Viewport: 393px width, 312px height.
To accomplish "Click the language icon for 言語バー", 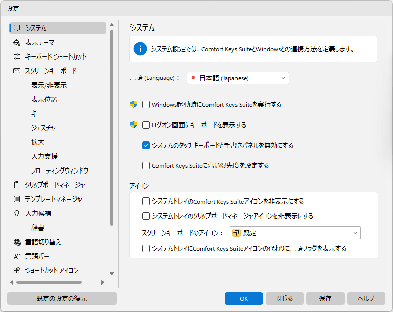I will pos(17,256).
